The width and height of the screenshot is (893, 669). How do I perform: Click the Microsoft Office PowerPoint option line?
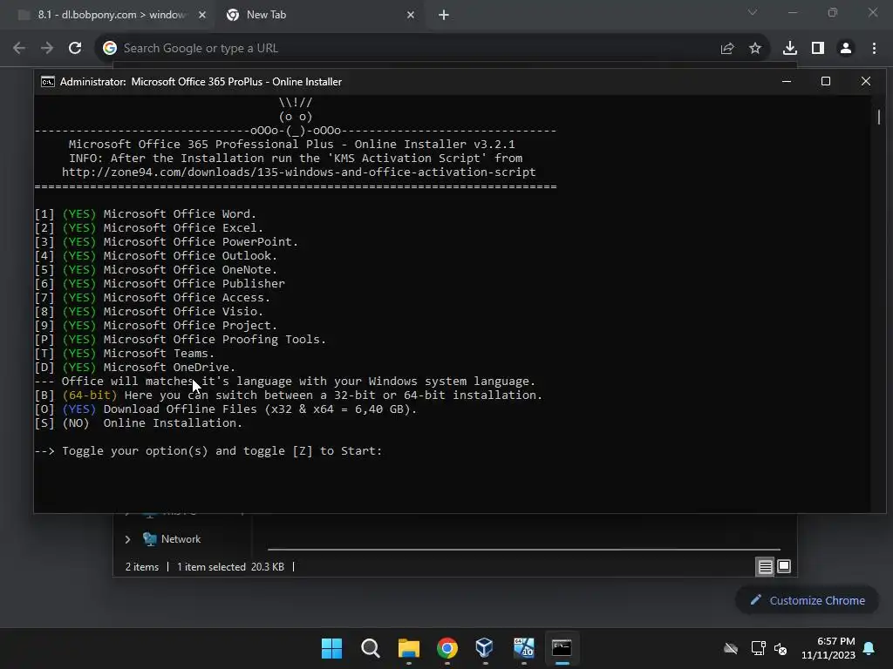[167, 242]
